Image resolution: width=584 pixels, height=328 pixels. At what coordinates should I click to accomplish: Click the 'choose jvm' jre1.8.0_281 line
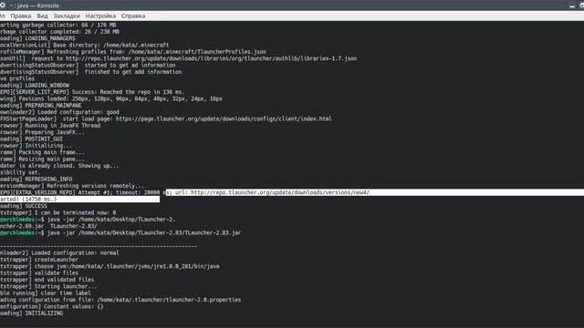[109, 266]
